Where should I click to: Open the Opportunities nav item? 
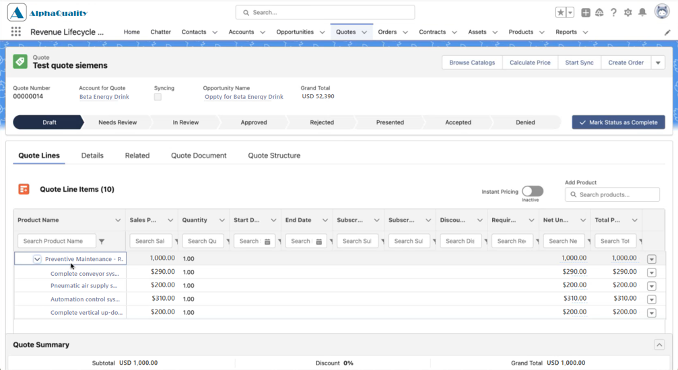pos(295,32)
